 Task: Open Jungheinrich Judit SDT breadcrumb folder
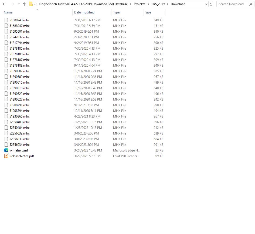click(83, 4)
